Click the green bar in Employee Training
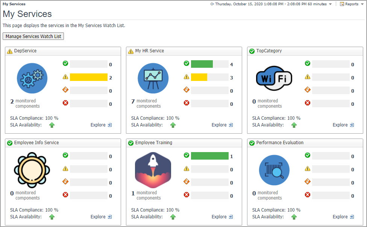This screenshot has width=367, height=227. pos(209,156)
